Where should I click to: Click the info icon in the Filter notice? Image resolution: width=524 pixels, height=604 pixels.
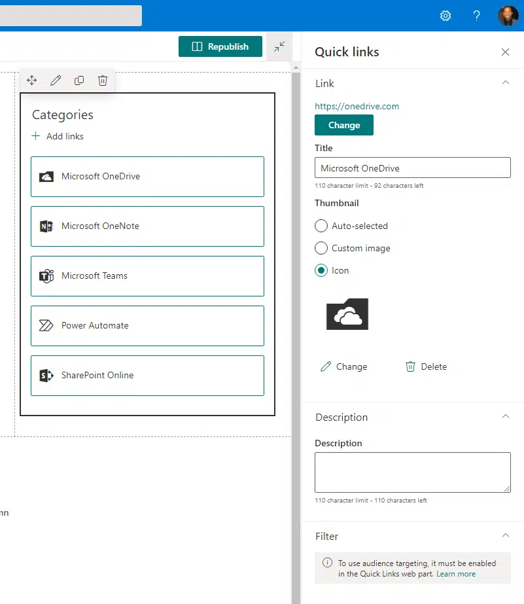(327, 563)
